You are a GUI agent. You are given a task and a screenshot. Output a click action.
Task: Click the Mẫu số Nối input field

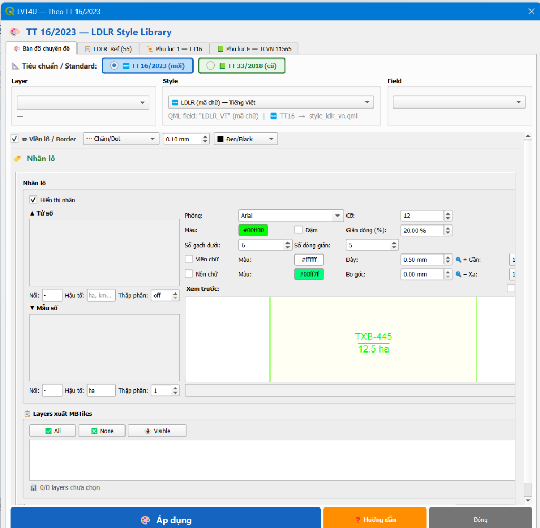(x=52, y=390)
